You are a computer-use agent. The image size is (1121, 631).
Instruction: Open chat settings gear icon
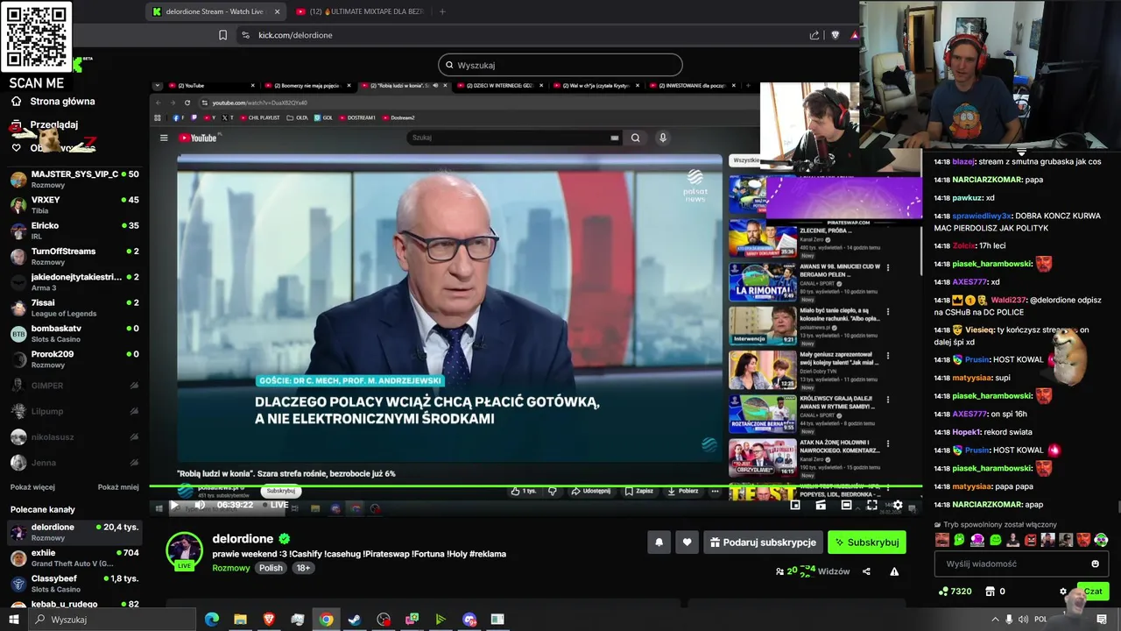click(x=1062, y=592)
